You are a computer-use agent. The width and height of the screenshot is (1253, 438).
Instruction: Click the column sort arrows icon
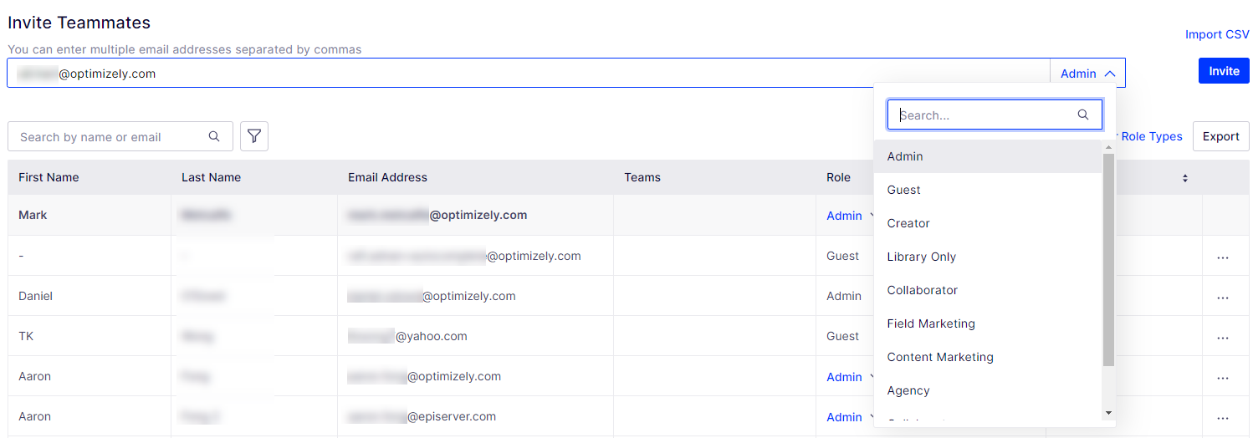pos(1184,178)
